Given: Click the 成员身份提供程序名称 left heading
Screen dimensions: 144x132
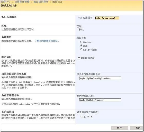Looking at the screenshot, I should [x=14, y=74].
